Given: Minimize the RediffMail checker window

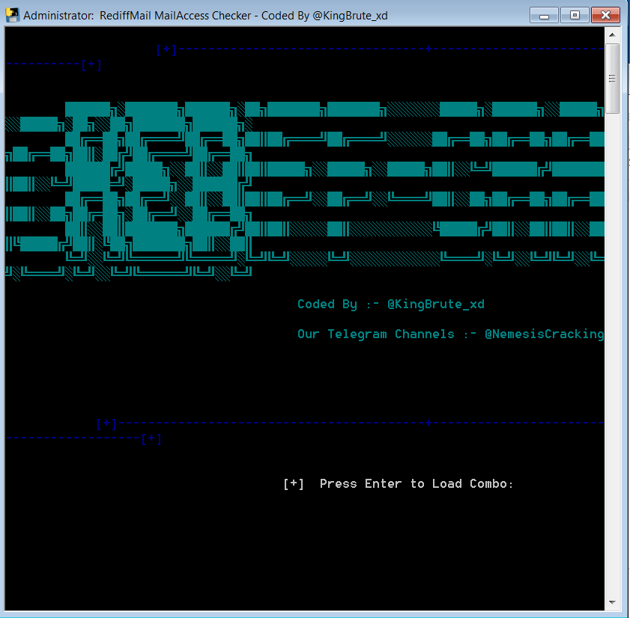Looking at the screenshot, I should (544, 14).
